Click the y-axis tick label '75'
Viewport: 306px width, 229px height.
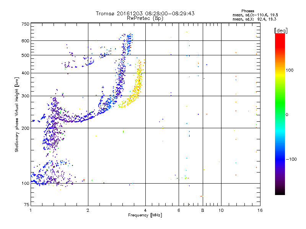(27, 205)
